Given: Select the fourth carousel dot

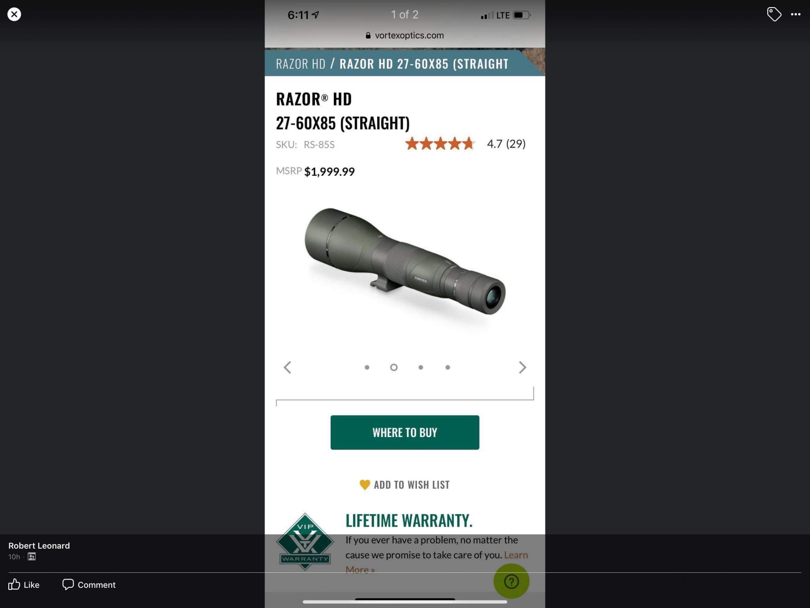Looking at the screenshot, I should click(x=448, y=367).
